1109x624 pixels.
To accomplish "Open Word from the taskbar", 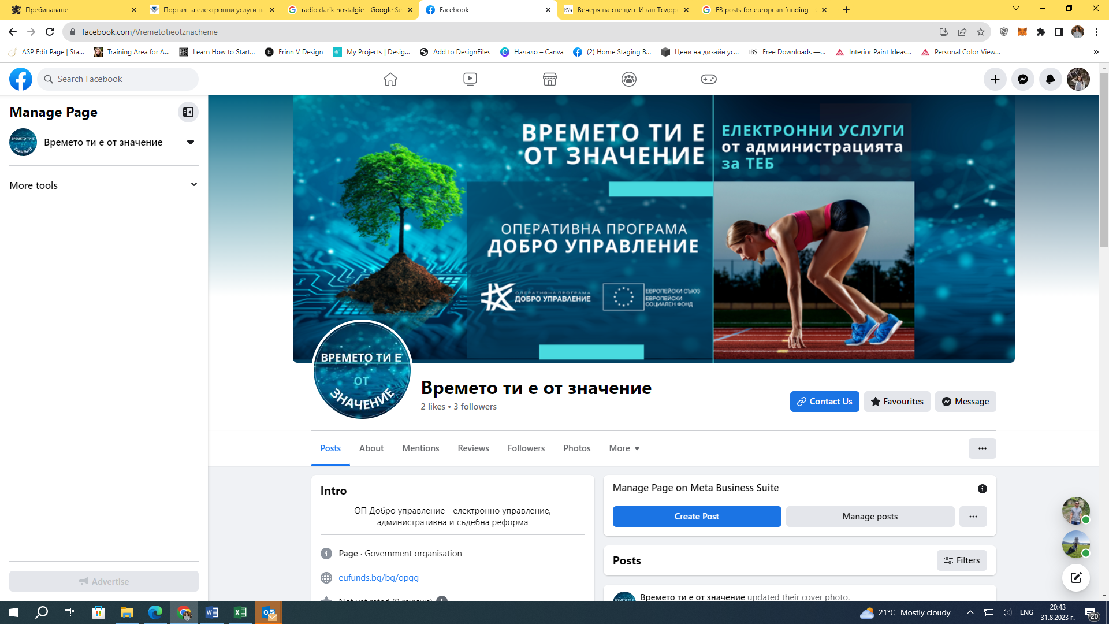I will [212, 612].
